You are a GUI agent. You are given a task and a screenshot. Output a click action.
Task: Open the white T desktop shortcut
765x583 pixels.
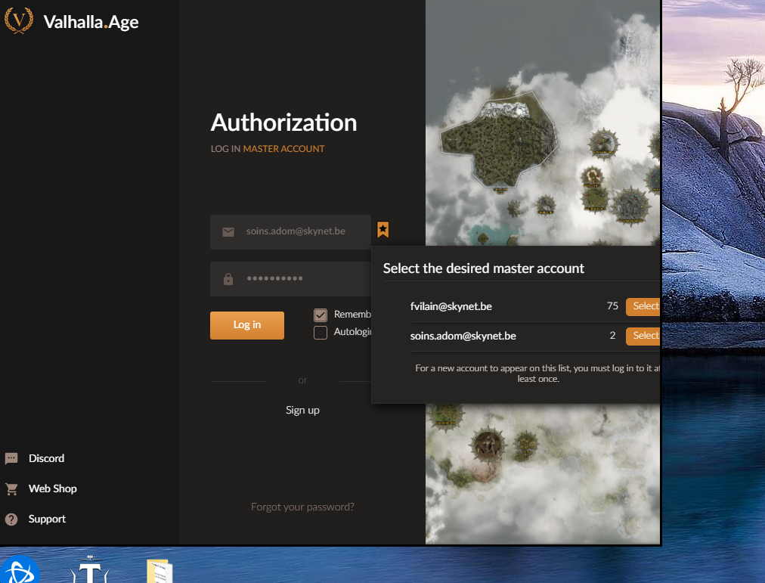point(89,572)
